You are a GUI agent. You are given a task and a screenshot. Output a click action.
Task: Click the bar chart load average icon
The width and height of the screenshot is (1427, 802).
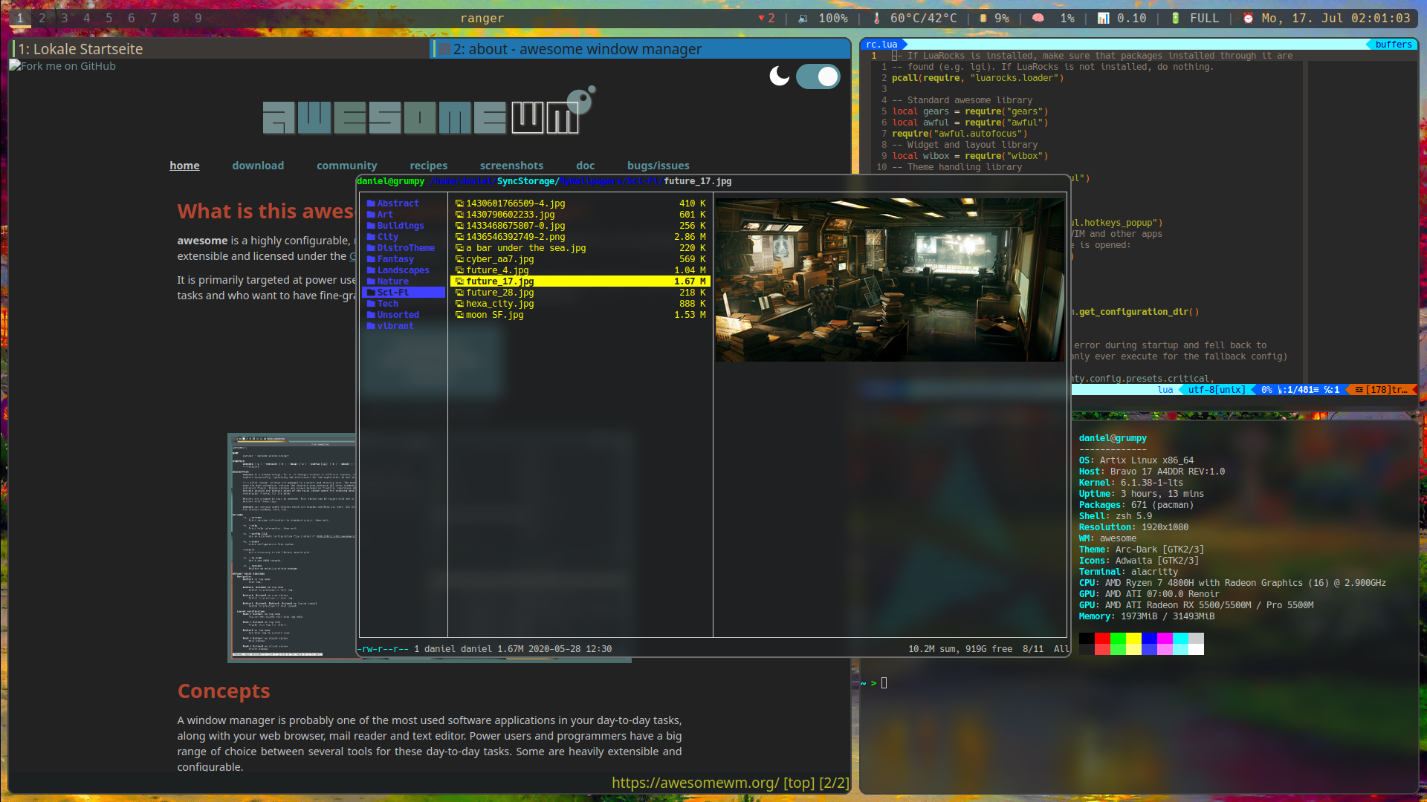1103,19
